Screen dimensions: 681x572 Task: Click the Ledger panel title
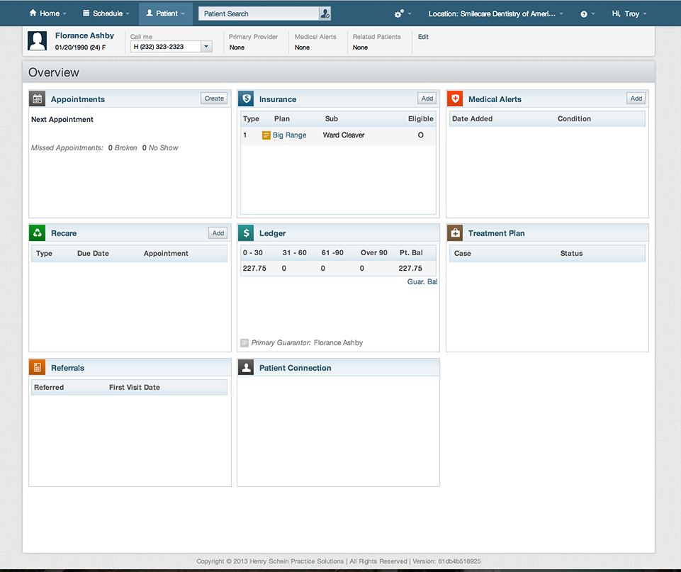pos(273,233)
